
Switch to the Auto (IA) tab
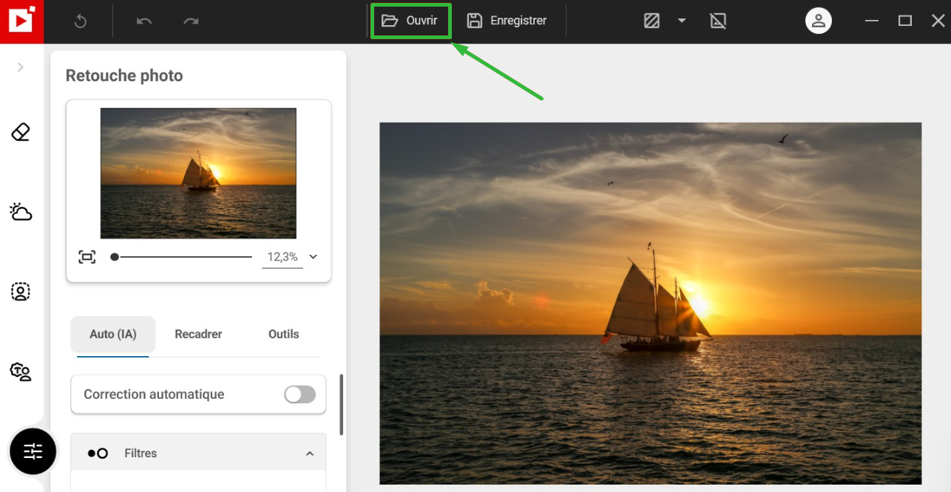[113, 334]
